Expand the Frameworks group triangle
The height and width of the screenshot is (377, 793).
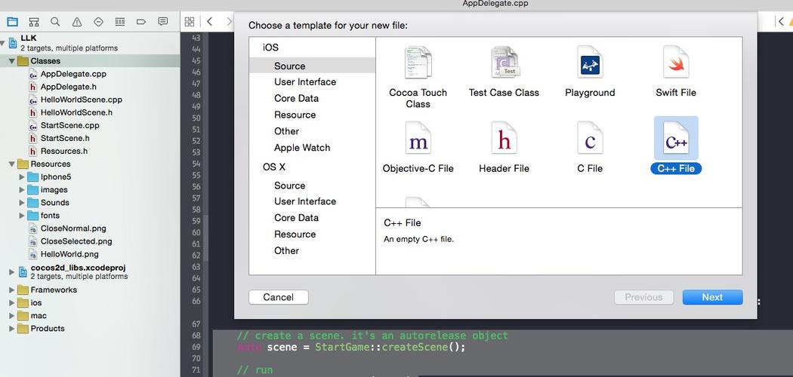pyautogui.click(x=11, y=290)
